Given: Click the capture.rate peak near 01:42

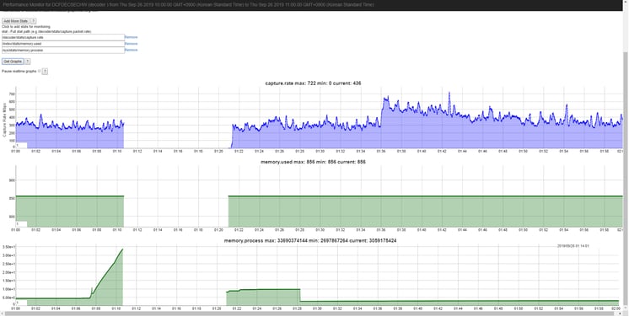Looking at the screenshot, I should point(449,94).
